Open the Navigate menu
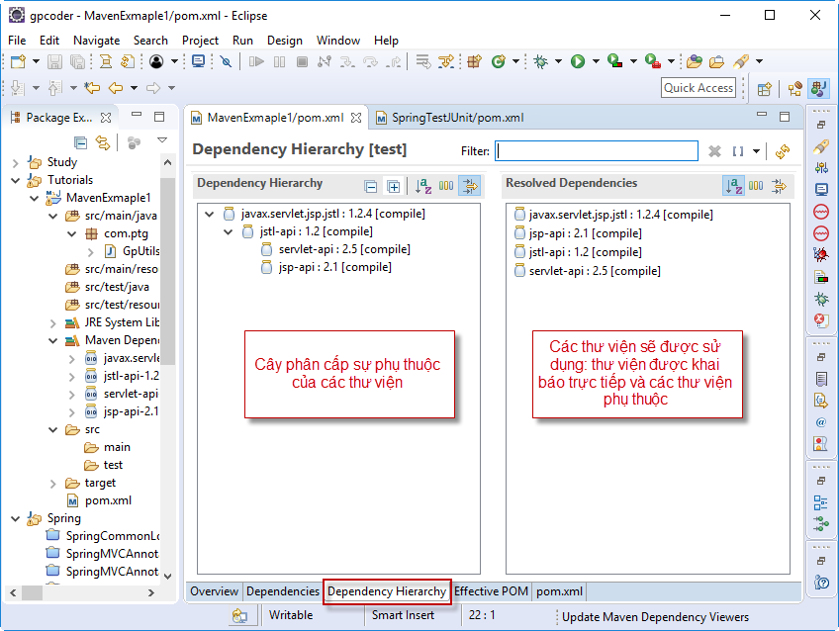Image resolution: width=839 pixels, height=631 pixels. point(96,41)
